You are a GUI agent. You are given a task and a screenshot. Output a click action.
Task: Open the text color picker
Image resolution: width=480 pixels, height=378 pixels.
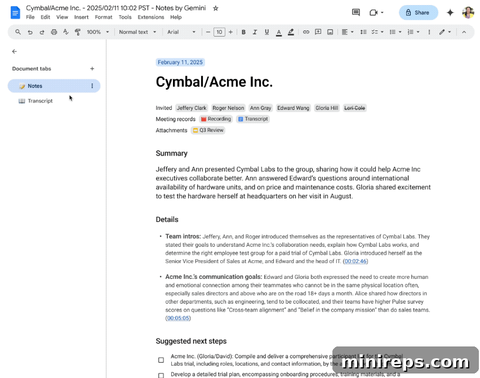(278, 32)
